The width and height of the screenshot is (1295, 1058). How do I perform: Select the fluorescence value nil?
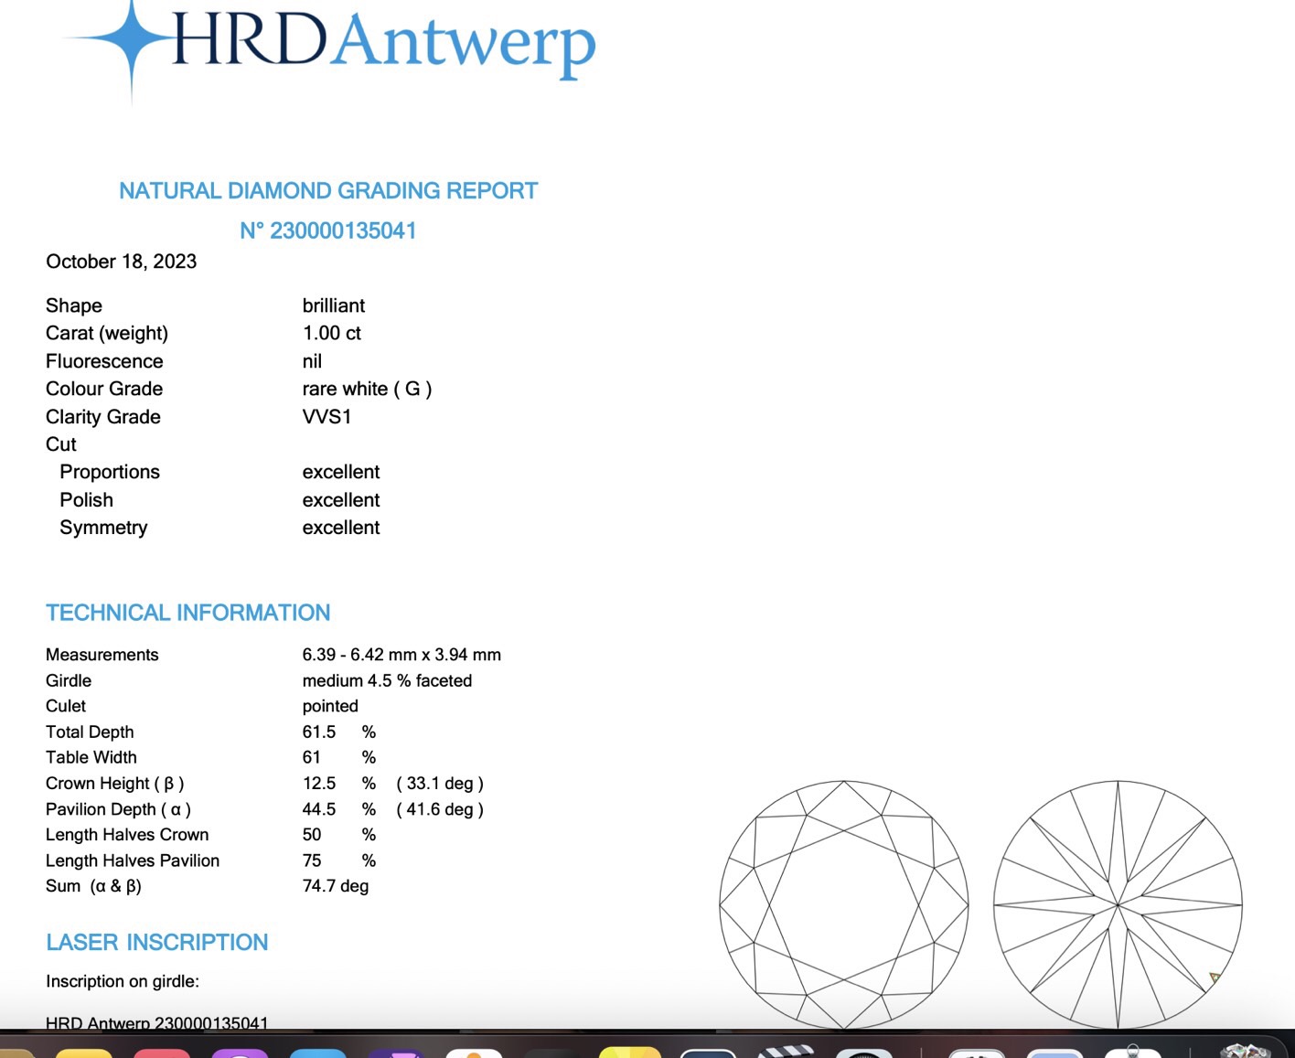pos(312,361)
